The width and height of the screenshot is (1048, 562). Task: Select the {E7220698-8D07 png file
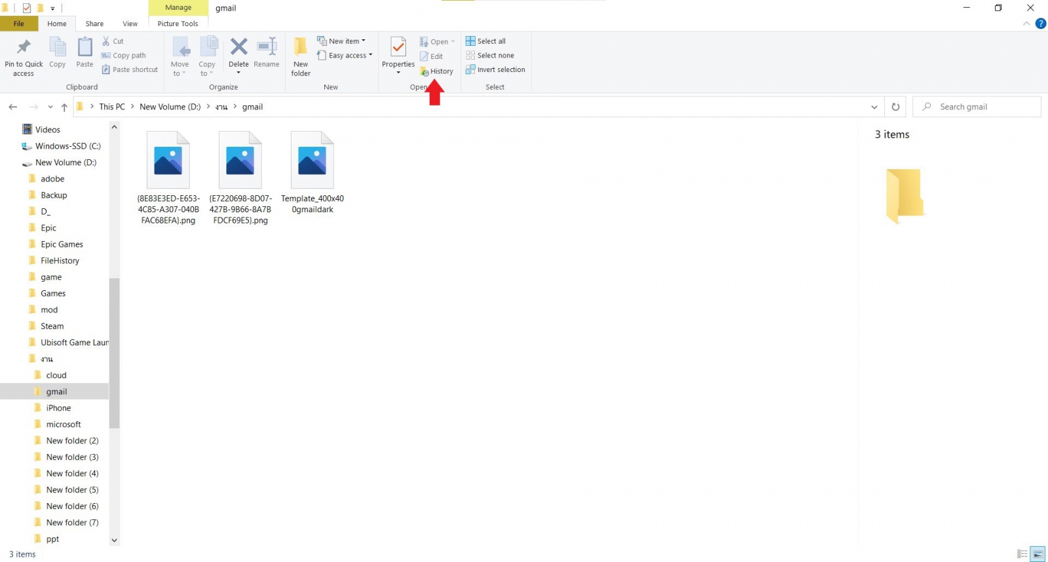click(240, 178)
